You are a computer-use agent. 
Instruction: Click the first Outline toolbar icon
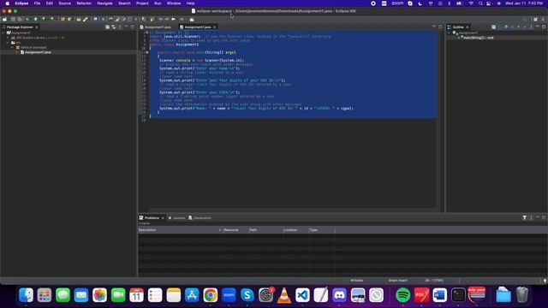pyautogui.click(x=493, y=27)
